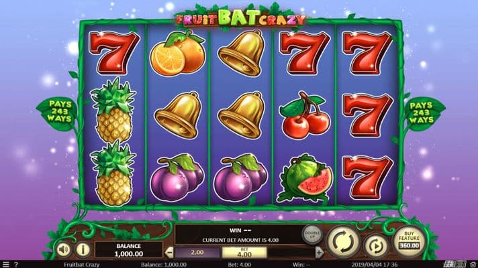The image size is (478, 268).
Task: Decrease the bet with the left arrow
Action: 169,253
